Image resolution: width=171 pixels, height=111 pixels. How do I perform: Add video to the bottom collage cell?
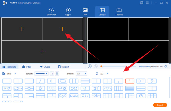tap(42, 52)
